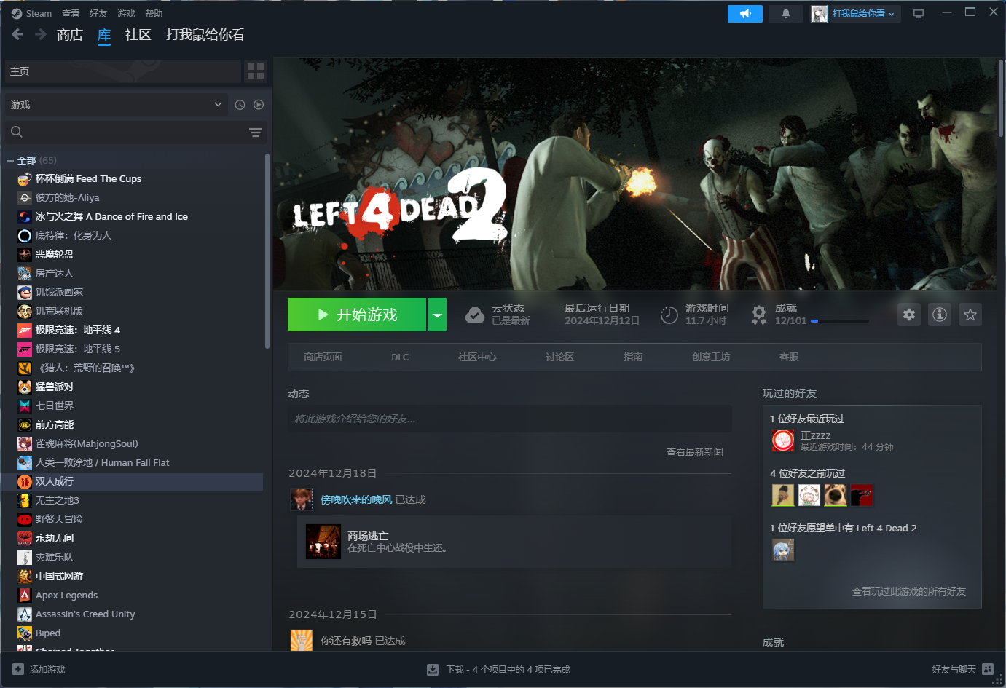Show game info panel icon
The height and width of the screenshot is (688, 1006).
(x=940, y=315)
